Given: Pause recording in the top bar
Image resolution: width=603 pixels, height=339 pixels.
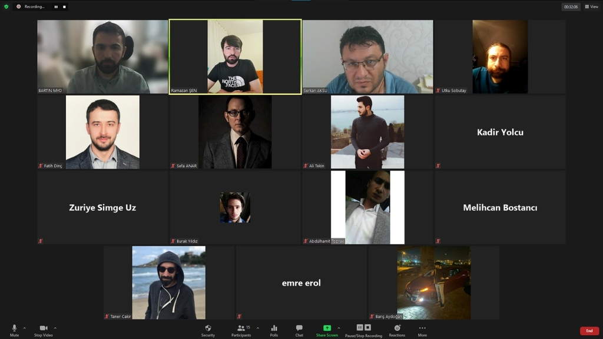Looking at the screenshot, I should click(56, 7).
